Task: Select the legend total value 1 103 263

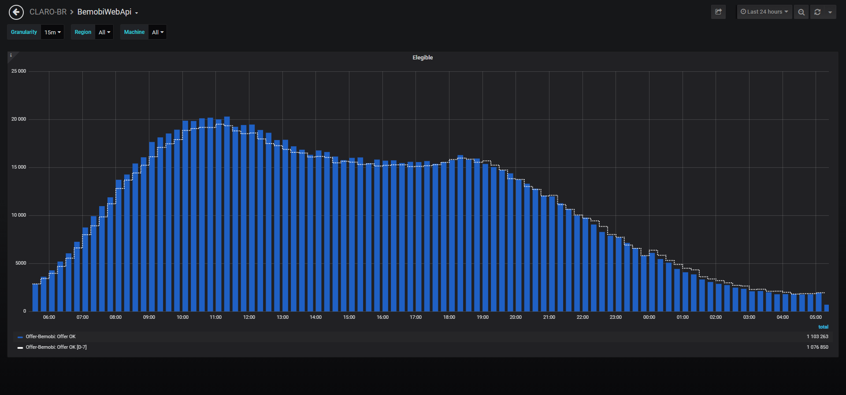Action: 817,336
